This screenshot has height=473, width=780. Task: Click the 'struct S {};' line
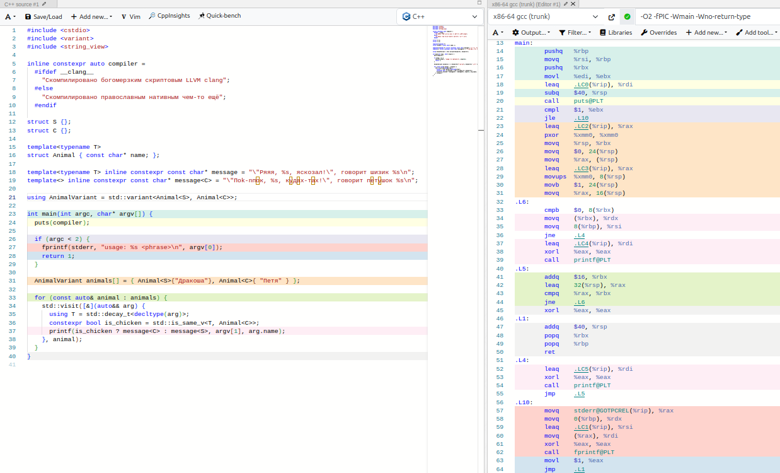(x=49, y=122)
